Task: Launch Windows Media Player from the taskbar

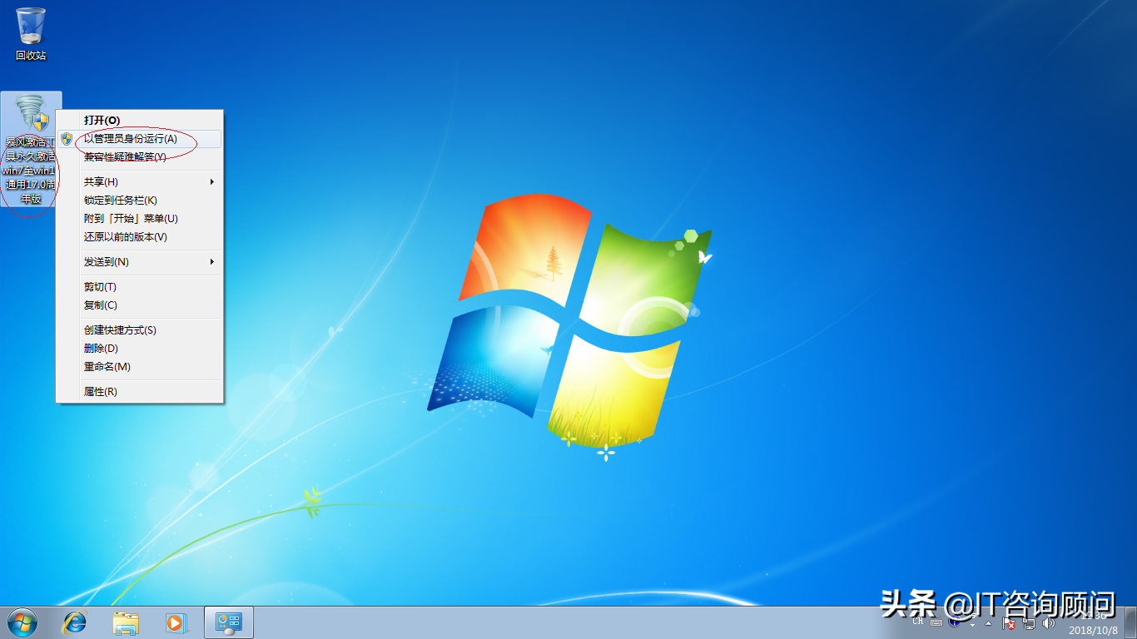Action: (175, 622)
